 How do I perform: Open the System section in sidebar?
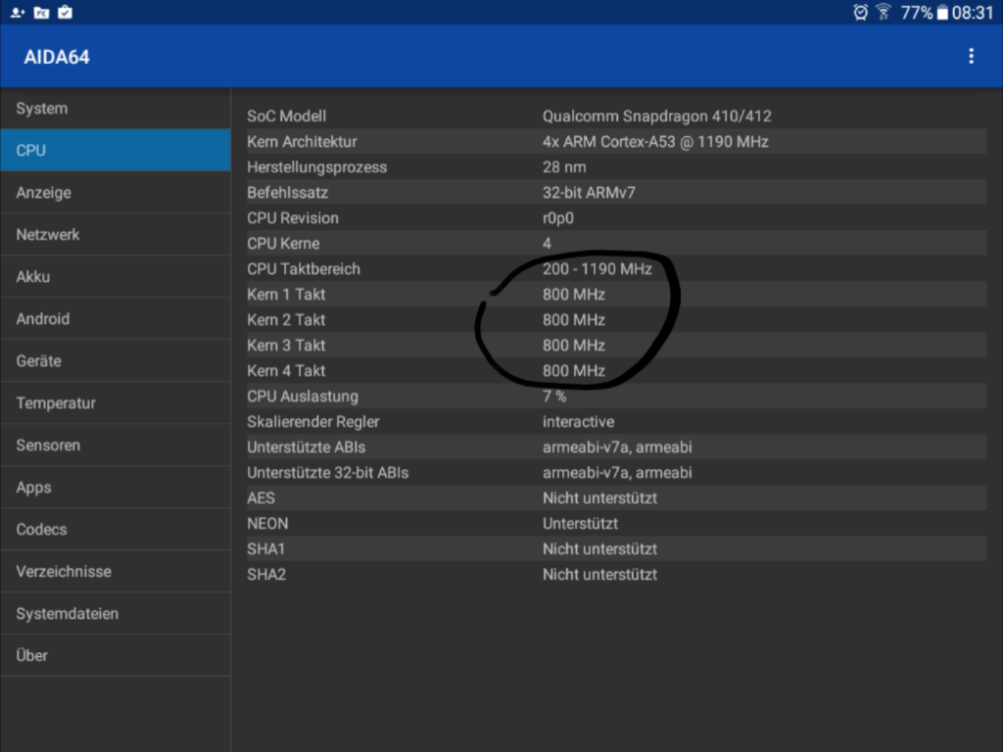[116, 109]
